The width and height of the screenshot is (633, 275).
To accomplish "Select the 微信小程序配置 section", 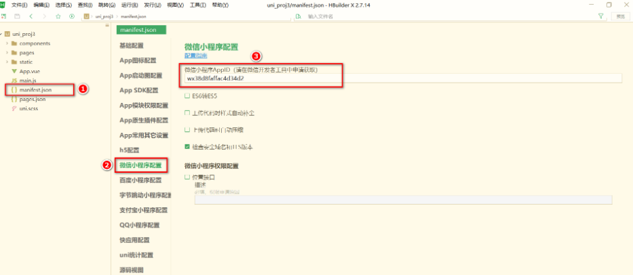I will 140,165.
